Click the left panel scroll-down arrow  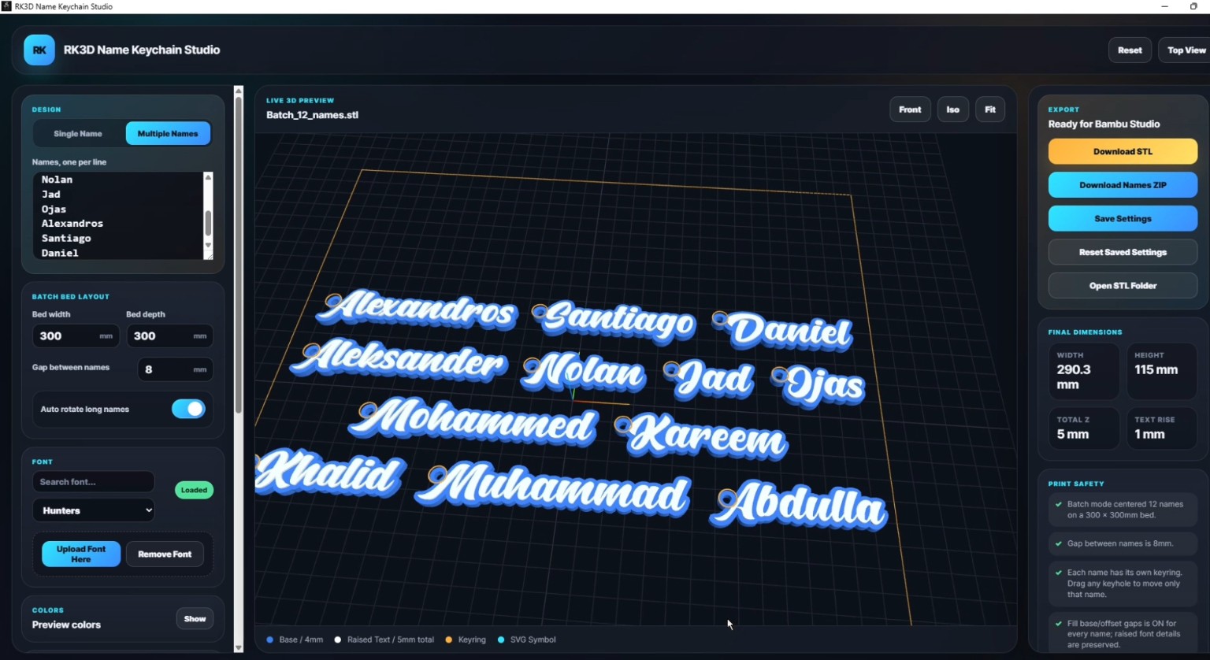[239, 647]
